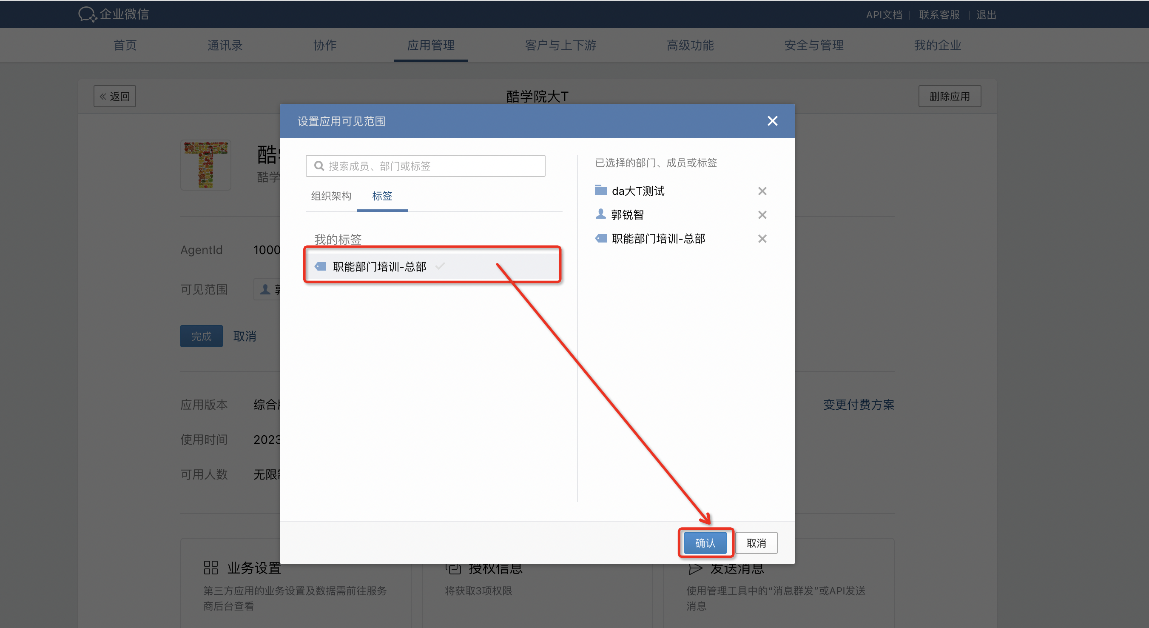Open 协作 in the navigation

(x=325, y=45)
